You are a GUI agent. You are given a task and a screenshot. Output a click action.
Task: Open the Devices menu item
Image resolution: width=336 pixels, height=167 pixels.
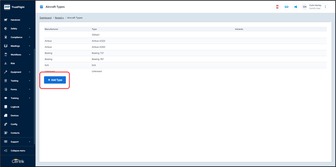point(14,115)
